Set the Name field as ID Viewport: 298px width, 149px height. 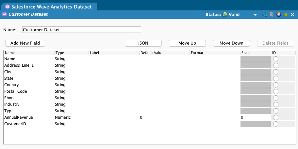point(276,59)
